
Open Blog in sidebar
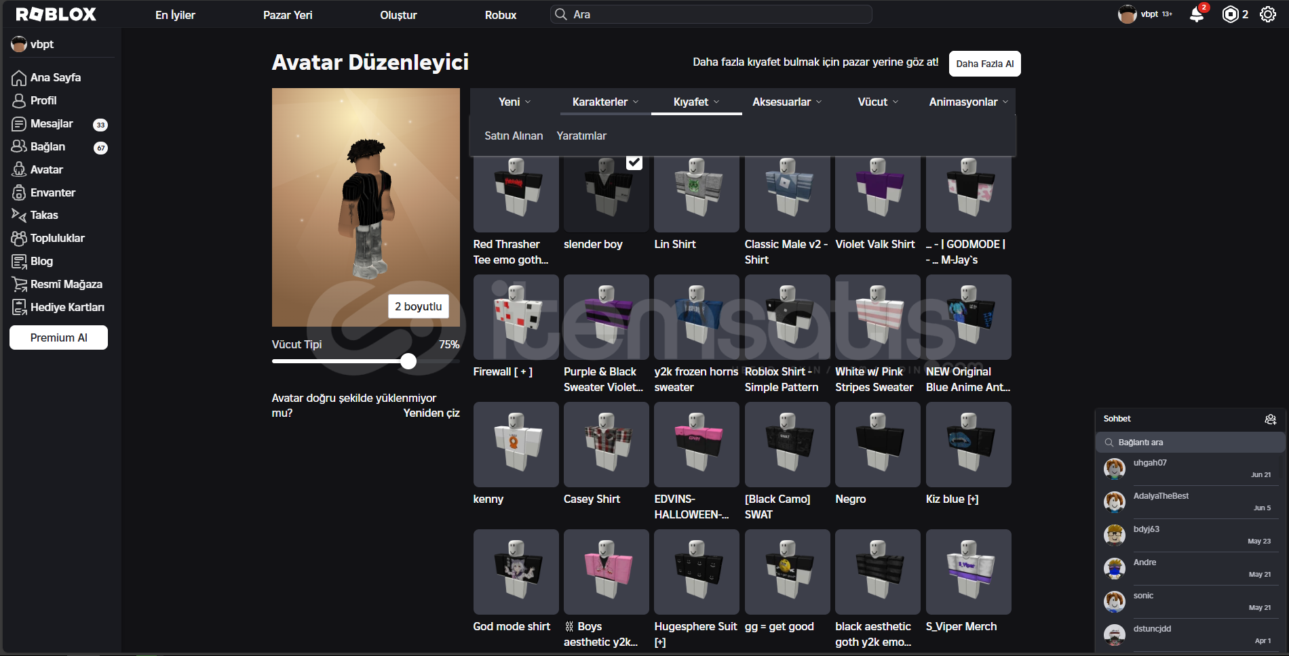coord(41,261)
